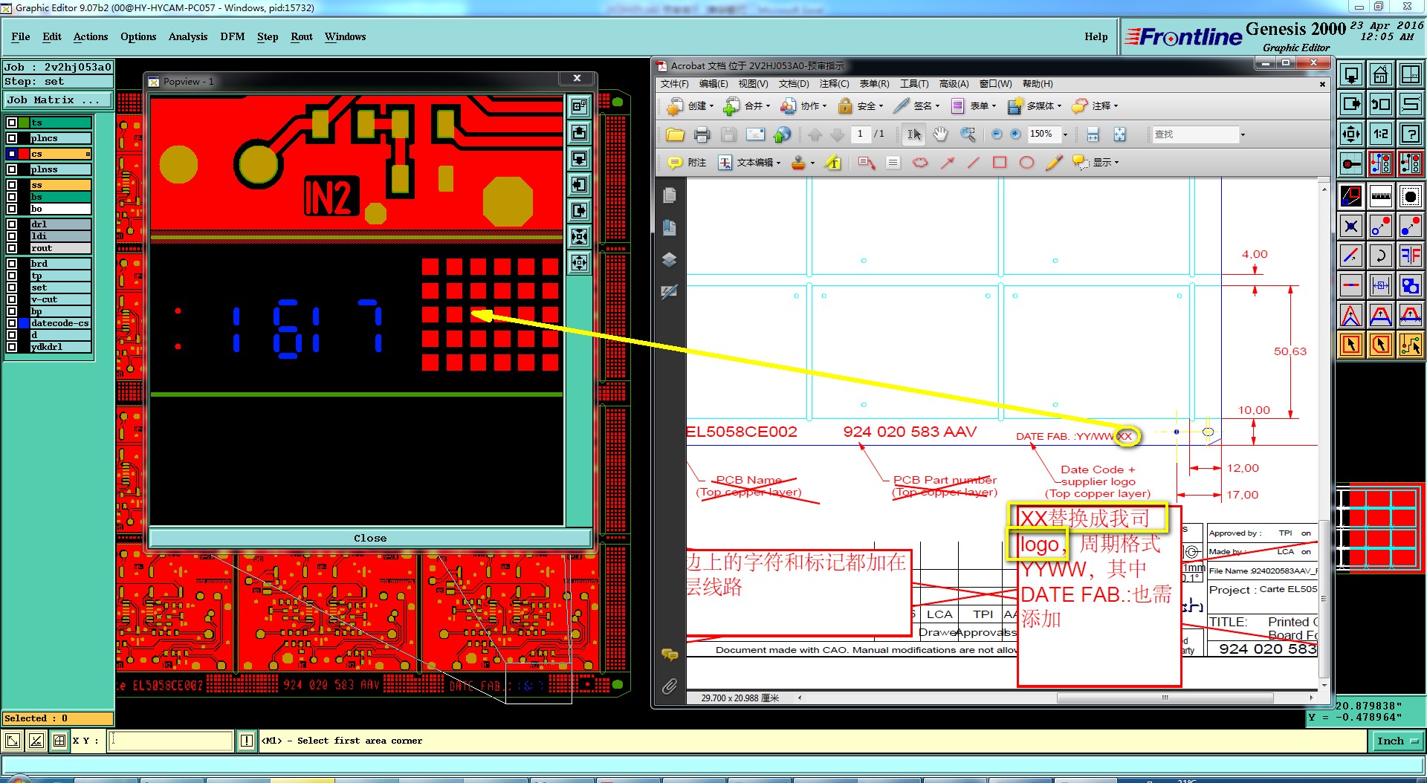Screen dimensions: 1427x783
Task: Click the Help button in Genesis
Action: 1096,36
